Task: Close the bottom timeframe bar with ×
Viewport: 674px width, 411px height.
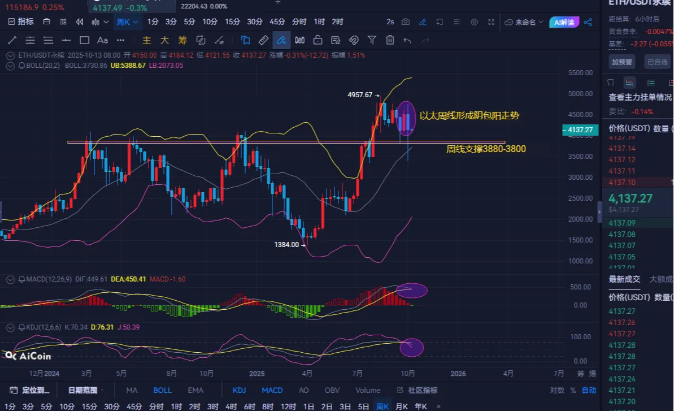Action: (438, 406)
